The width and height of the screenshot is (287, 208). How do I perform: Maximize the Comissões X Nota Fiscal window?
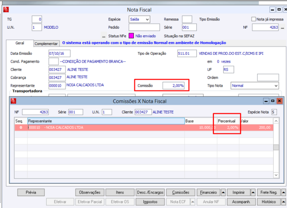point(273,101)
